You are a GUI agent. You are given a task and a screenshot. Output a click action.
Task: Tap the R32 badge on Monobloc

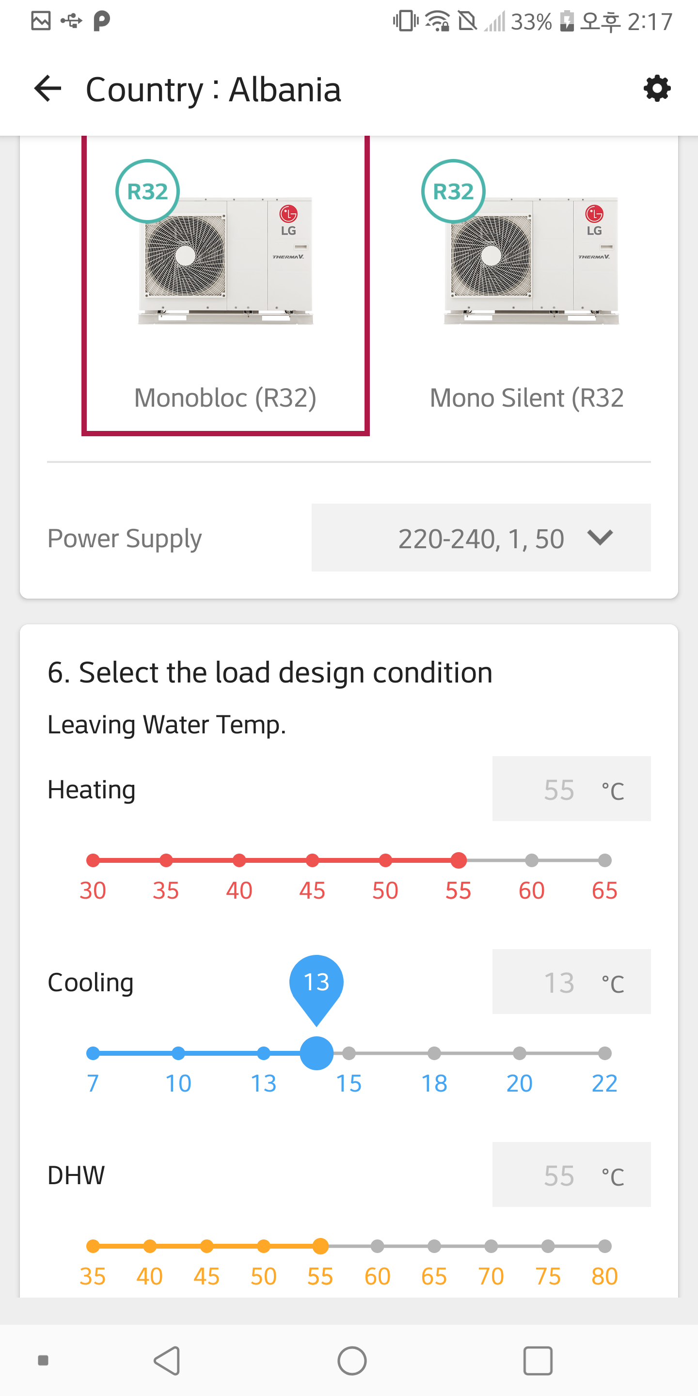point(147,191)
